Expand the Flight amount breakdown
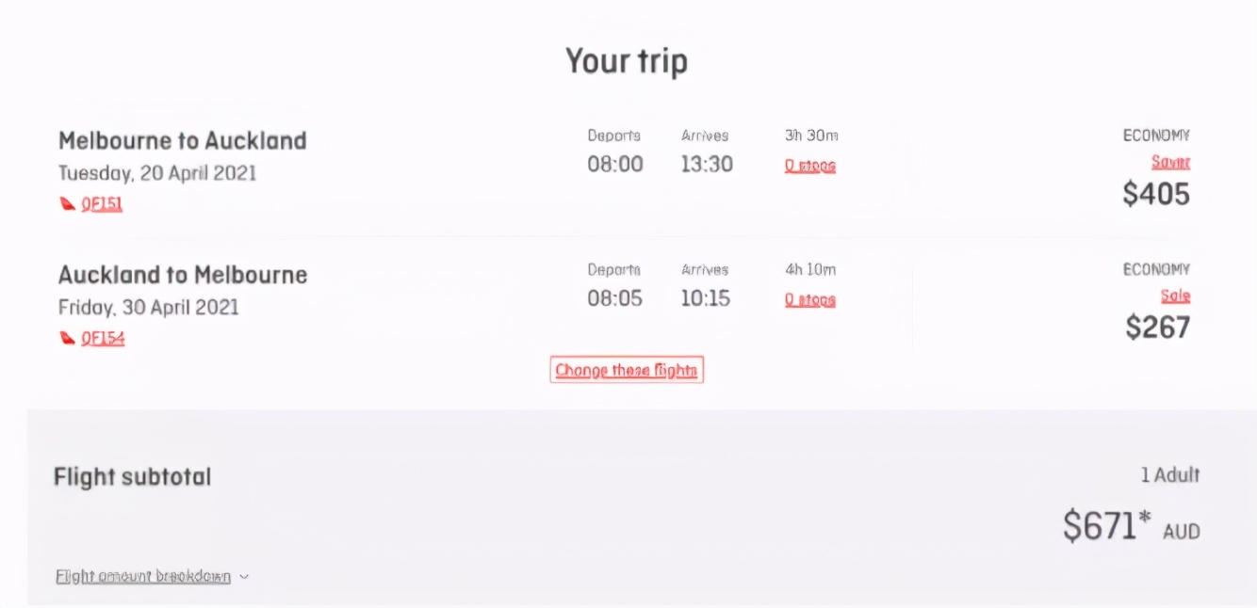The width and height of the screenshot is (1257, 608). pos(143,576)
